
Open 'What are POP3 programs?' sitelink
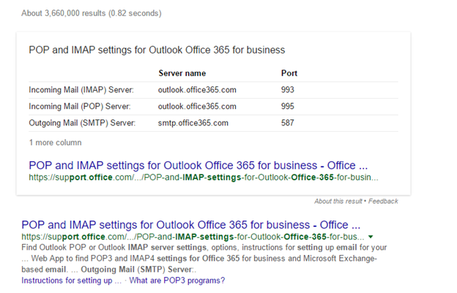(177, 281)
